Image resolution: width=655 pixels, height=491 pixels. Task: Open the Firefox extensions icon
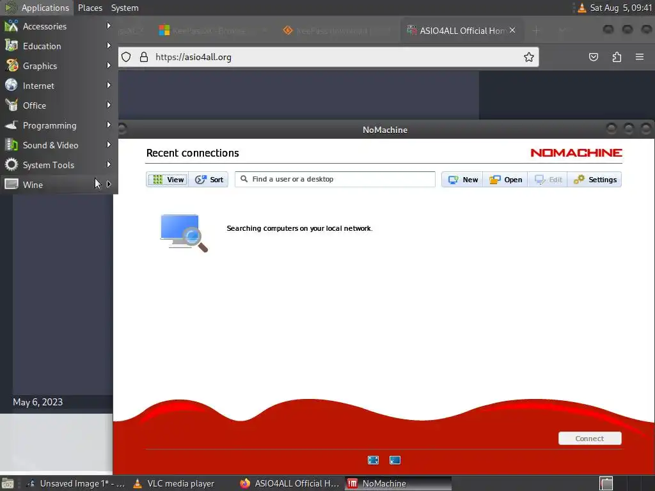[617, 57]
